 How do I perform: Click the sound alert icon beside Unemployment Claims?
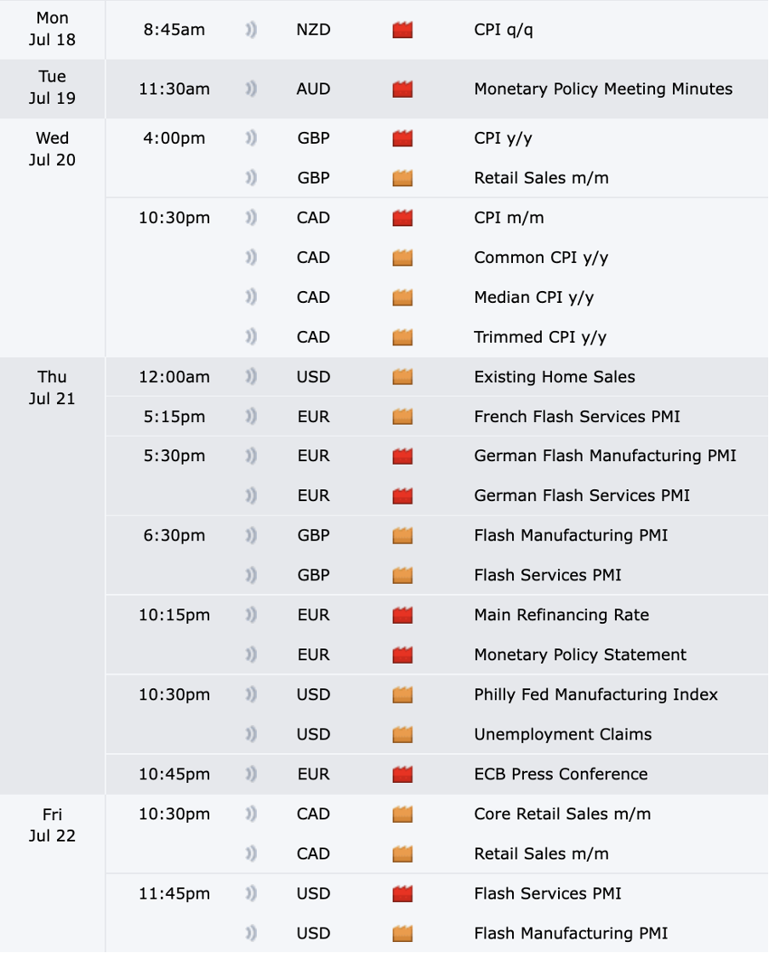251,734
